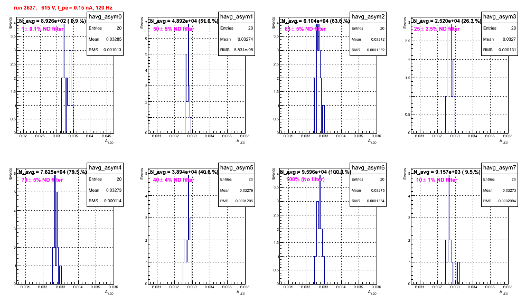The image size is (526, 302).
Task: Click the A_LED axis title under havg_asym5 plot
Action: pos(241,293)
